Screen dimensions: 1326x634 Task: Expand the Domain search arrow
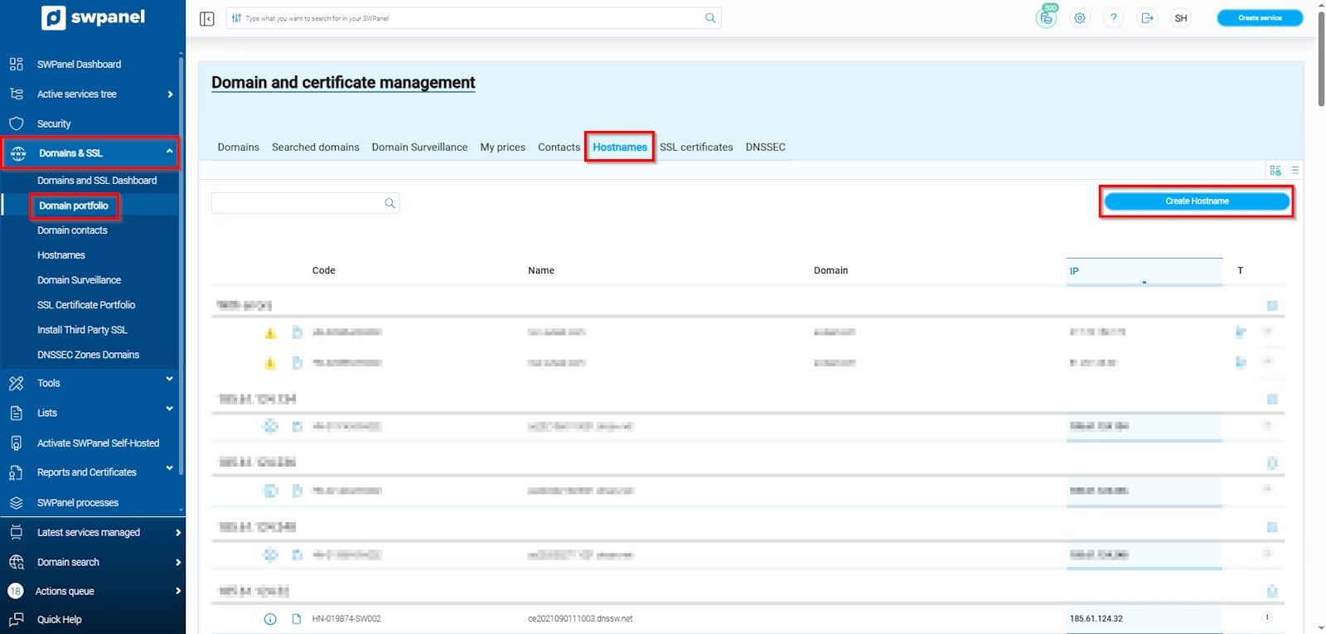click(x=178, y=562)
